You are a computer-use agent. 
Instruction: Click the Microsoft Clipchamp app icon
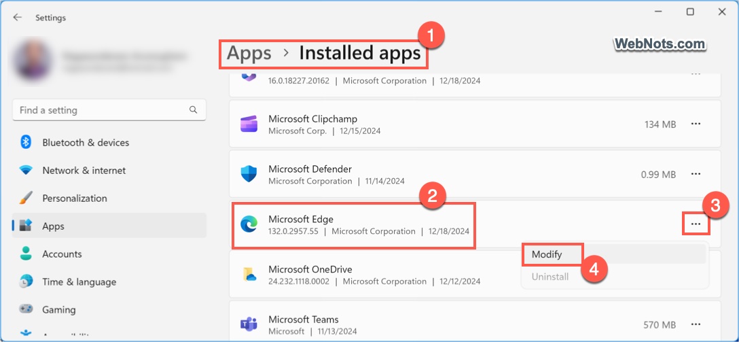[x=249, y=124]
